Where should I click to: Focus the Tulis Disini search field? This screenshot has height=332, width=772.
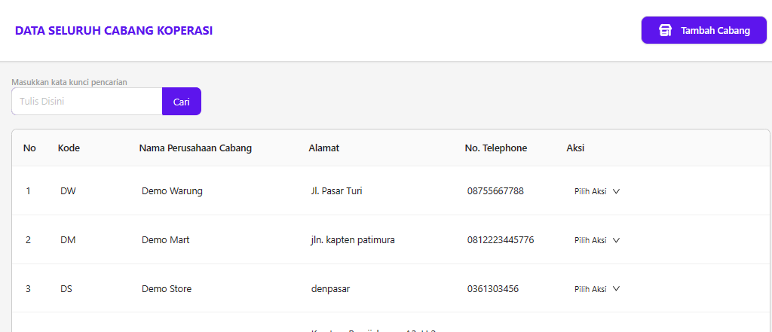[x=87, y=102]
